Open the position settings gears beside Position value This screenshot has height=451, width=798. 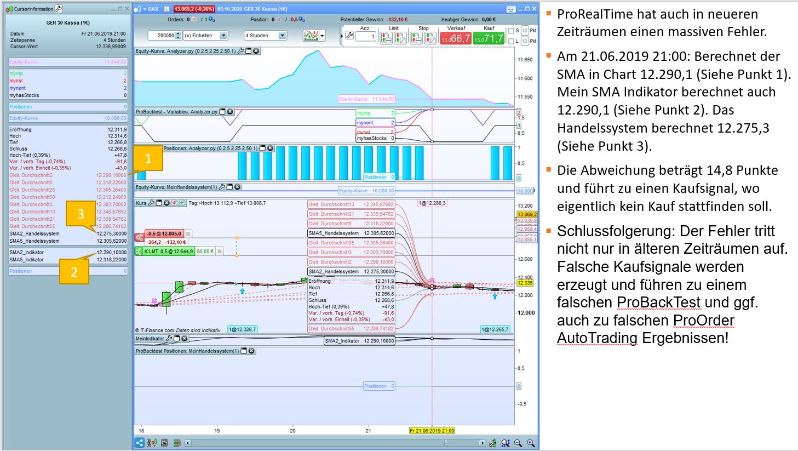click(x=302, y=20)
